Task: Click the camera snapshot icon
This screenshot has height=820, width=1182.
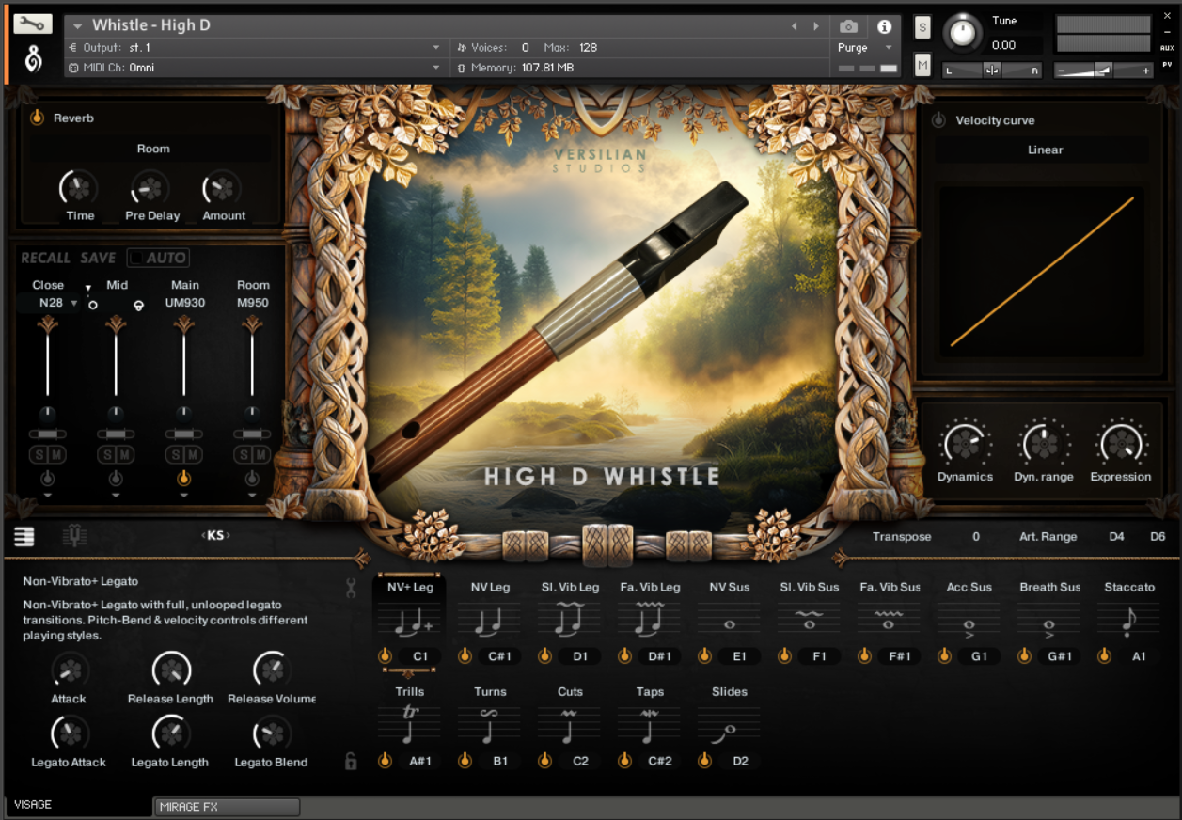Action: click(x=848, y=26)
